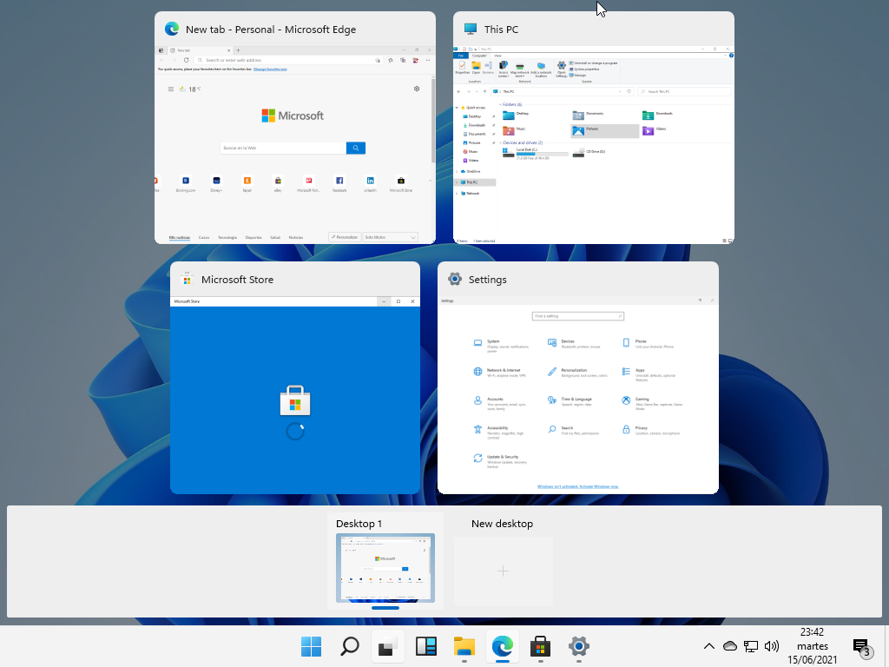The image size is (889, 667).
Task: Click 'Find a setting' box in Settings preview
Action: 577,316
